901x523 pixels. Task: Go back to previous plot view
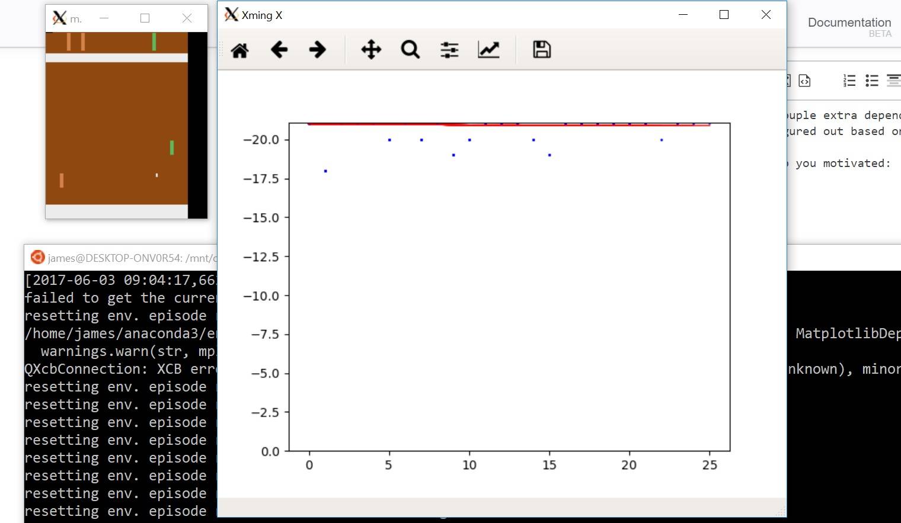tap(279, 50)
